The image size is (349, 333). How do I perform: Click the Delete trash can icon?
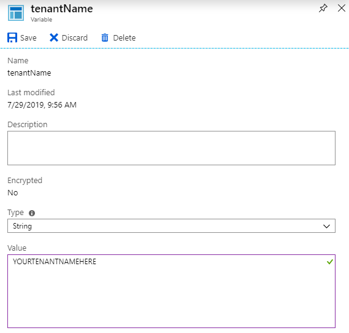[105, 37]
